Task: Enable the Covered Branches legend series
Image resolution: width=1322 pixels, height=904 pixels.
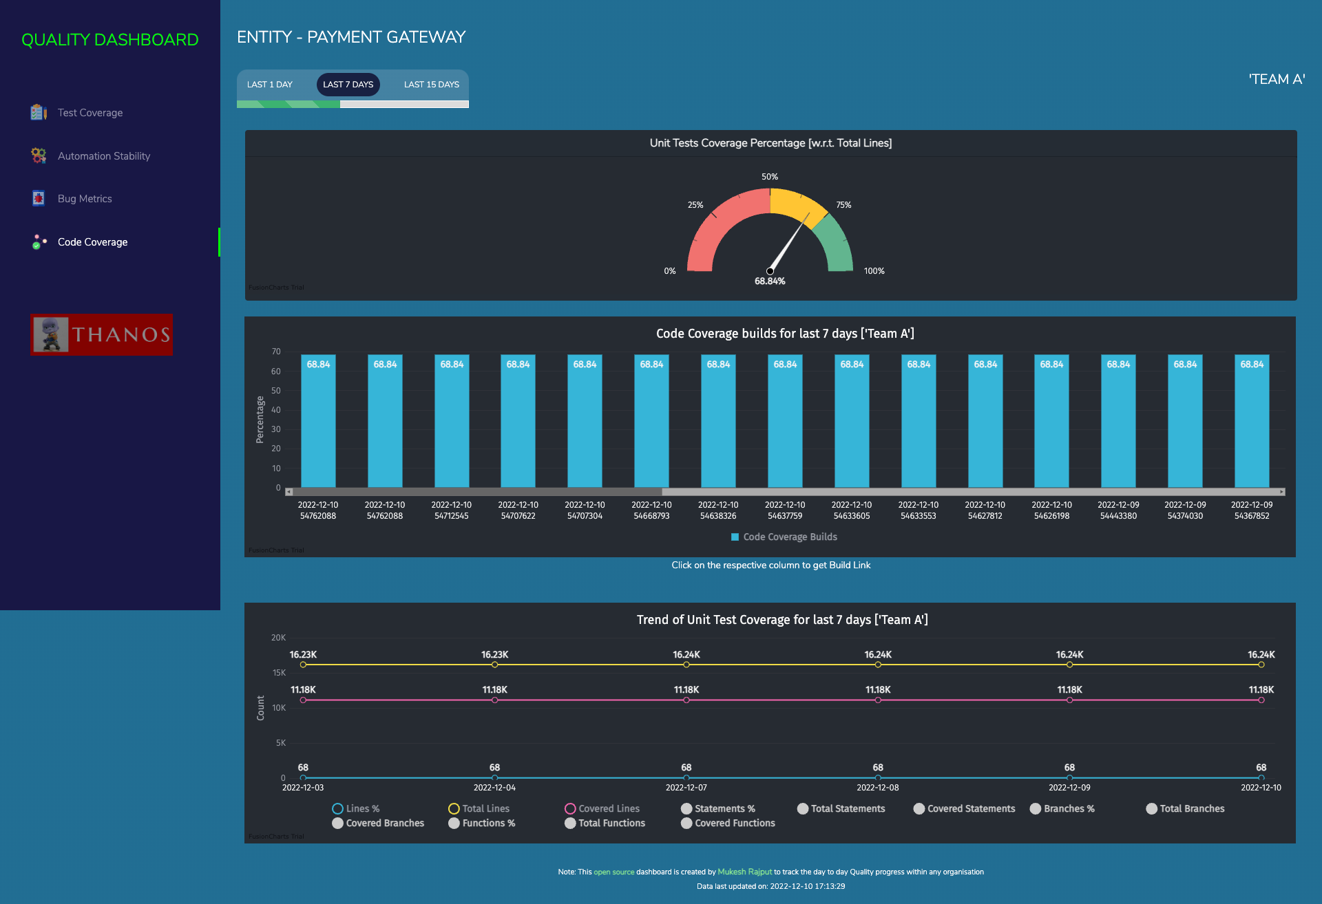Action: [378, 823]
